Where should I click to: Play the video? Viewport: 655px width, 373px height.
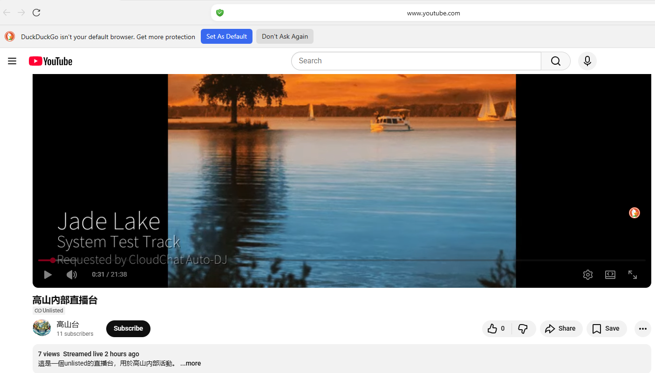coord(48,275)
